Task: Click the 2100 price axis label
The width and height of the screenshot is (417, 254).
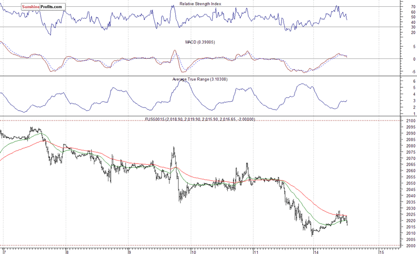Action: click(x=411, y=121)
